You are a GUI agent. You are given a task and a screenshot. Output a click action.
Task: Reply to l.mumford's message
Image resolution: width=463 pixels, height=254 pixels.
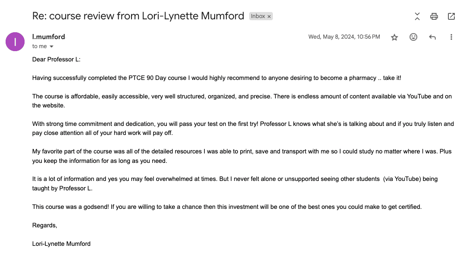click(x=432, y=37)
